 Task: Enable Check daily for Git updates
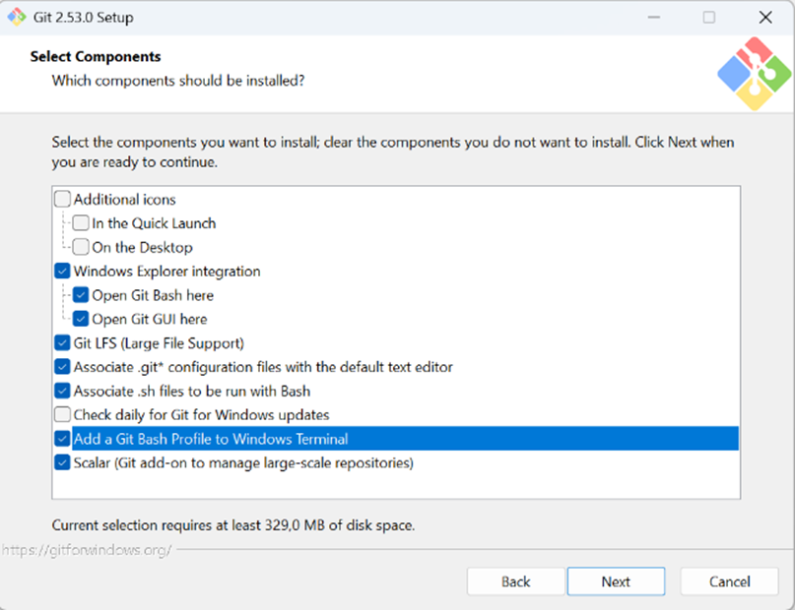[62, 414]
